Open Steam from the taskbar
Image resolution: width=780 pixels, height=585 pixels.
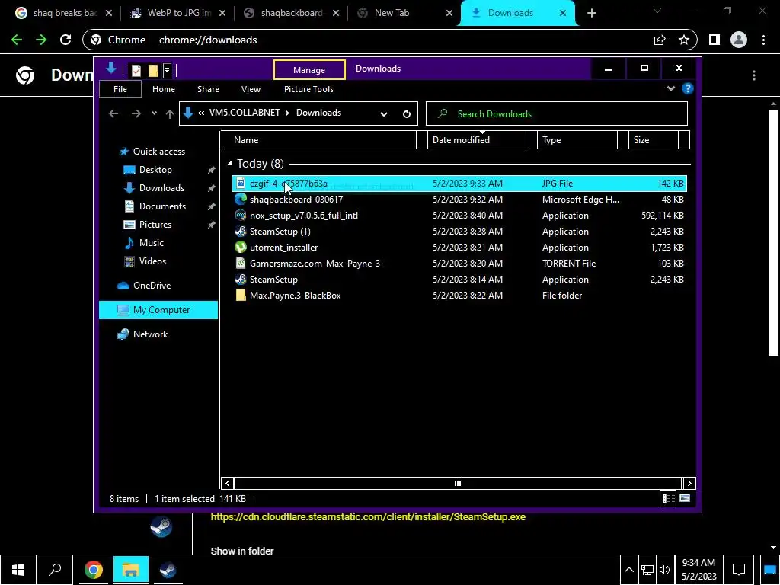168,570
